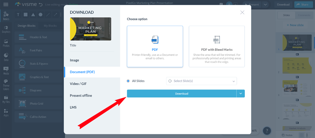Switch to the Slides tab

pyautogui.click(x=286, y=15)
